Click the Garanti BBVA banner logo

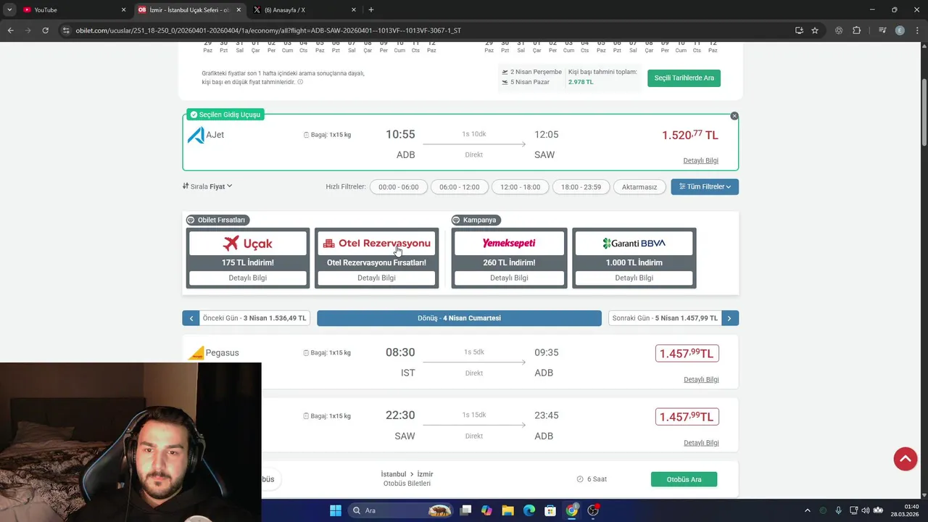click(x=634, y=244)
